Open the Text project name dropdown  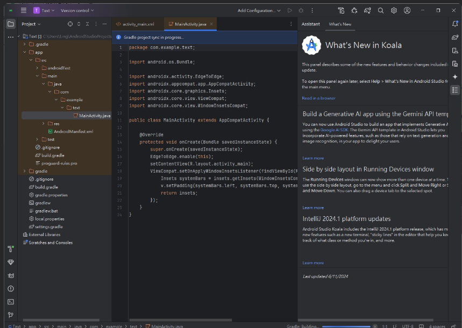[44, 10]
